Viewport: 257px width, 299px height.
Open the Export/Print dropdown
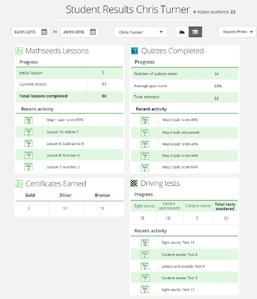[x=237, y=32]
